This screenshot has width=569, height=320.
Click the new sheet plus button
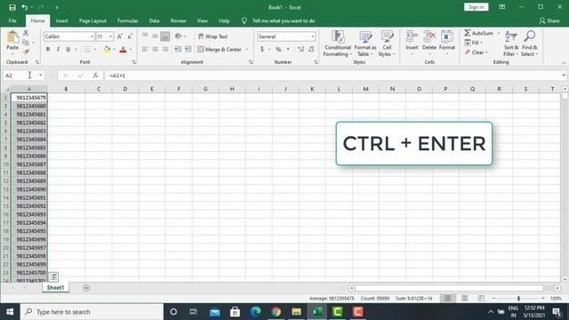(86, 288)
